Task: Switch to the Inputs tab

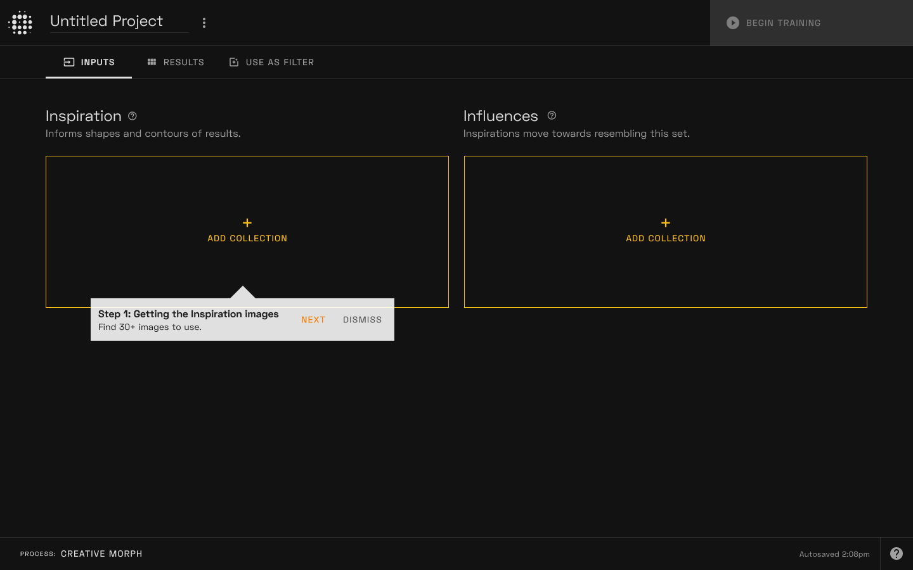Action: click(x=89, y=62)
